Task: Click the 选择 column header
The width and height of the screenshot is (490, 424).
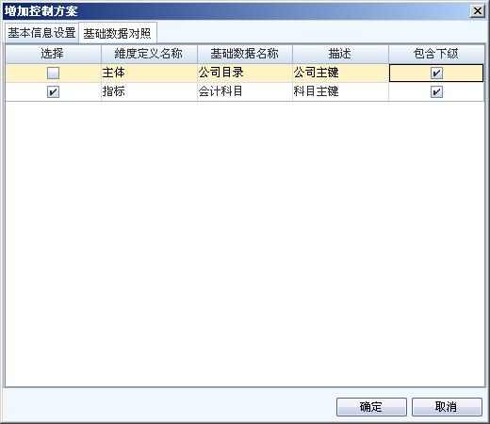Action: point(53,54)
